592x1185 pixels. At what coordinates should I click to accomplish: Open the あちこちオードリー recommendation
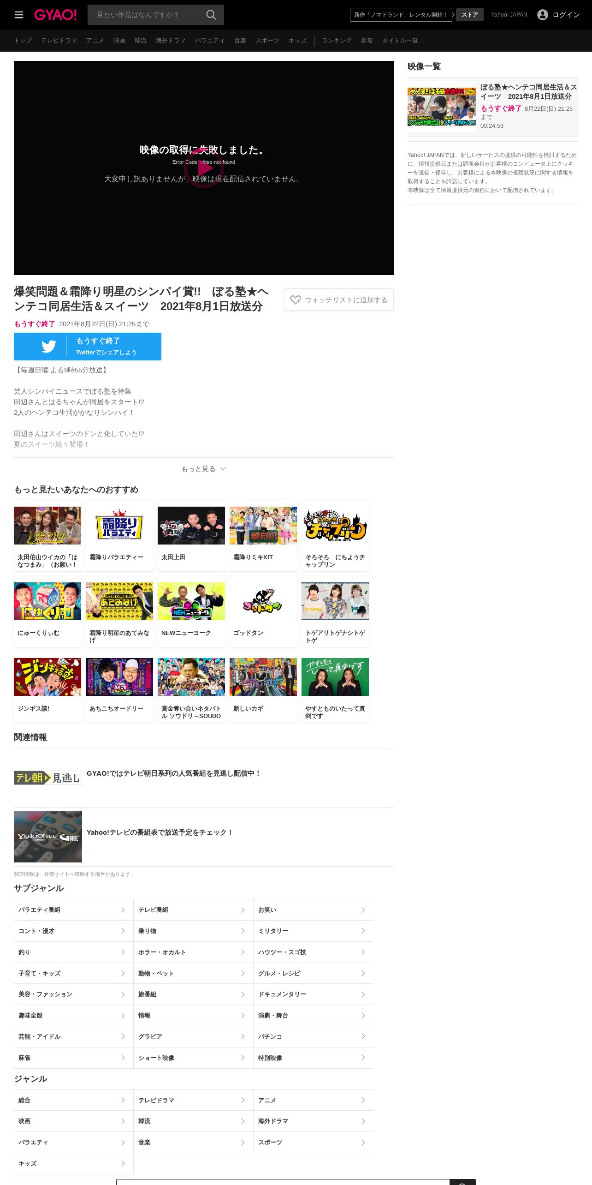click(119, 687)
